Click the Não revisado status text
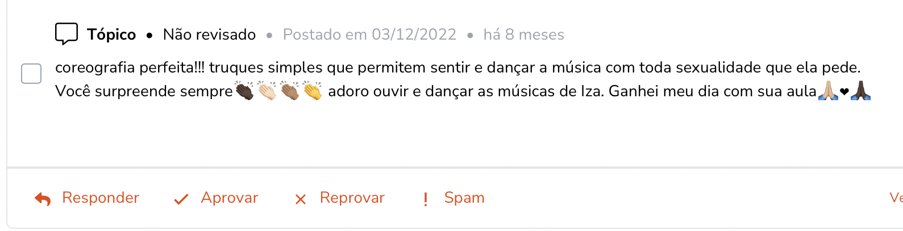 [210, 35]
